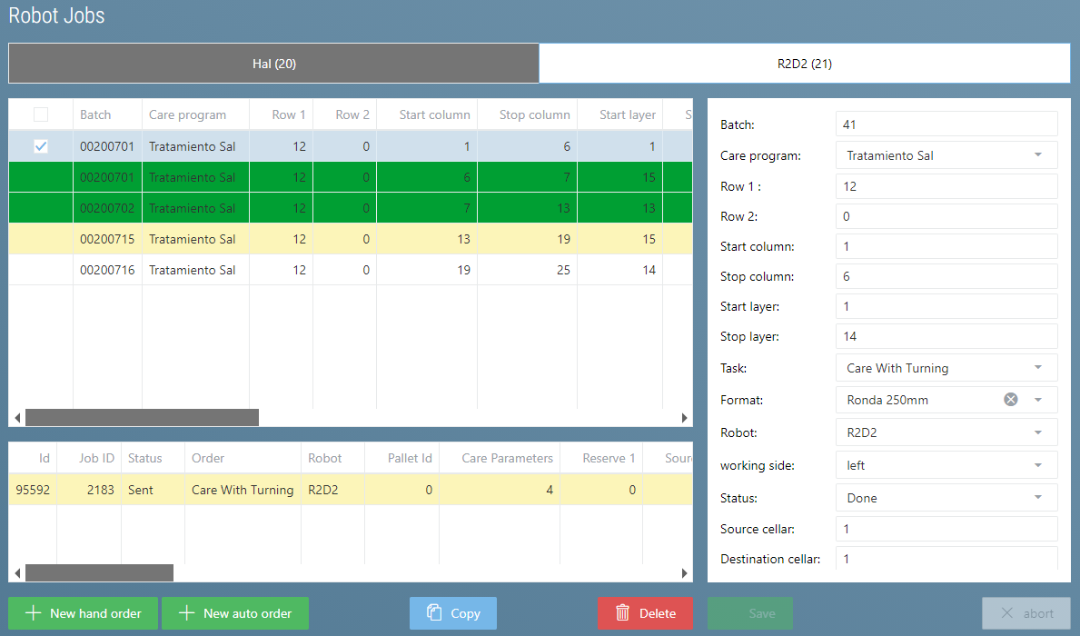Select the Hal (20) tab
The image size is (1080, 636).
tap(273, 64)
